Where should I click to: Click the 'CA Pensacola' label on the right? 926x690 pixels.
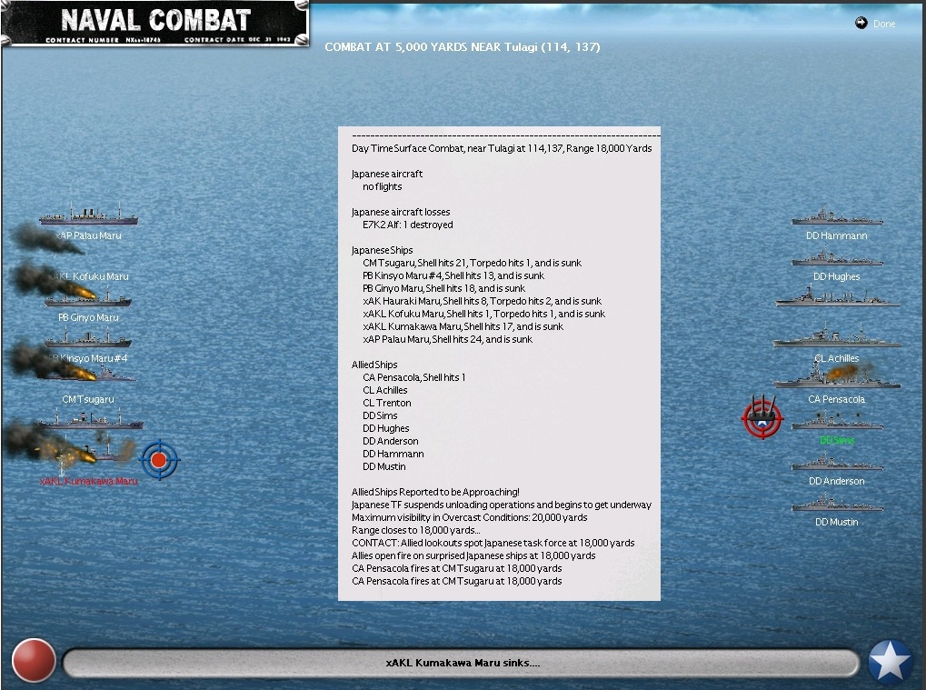coord(837,399)
